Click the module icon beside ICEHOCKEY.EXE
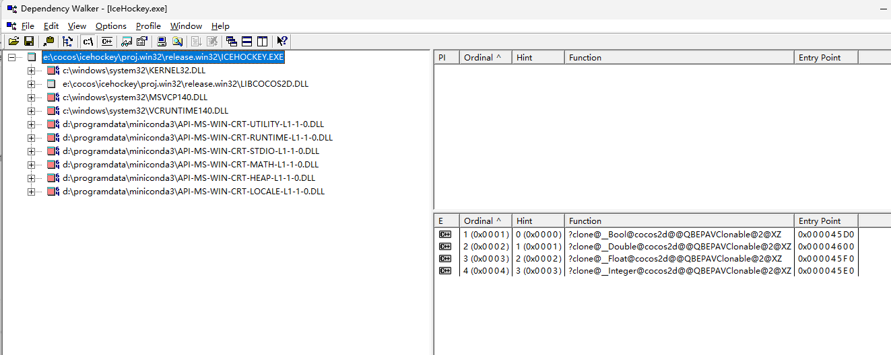Screen dimensions: 891x355 tap(32, 58)
